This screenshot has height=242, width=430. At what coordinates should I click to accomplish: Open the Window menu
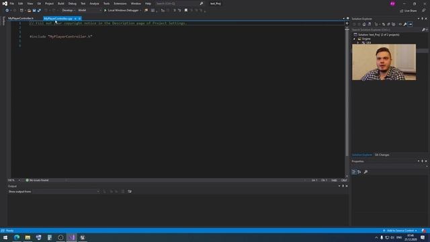coord(136,3)
